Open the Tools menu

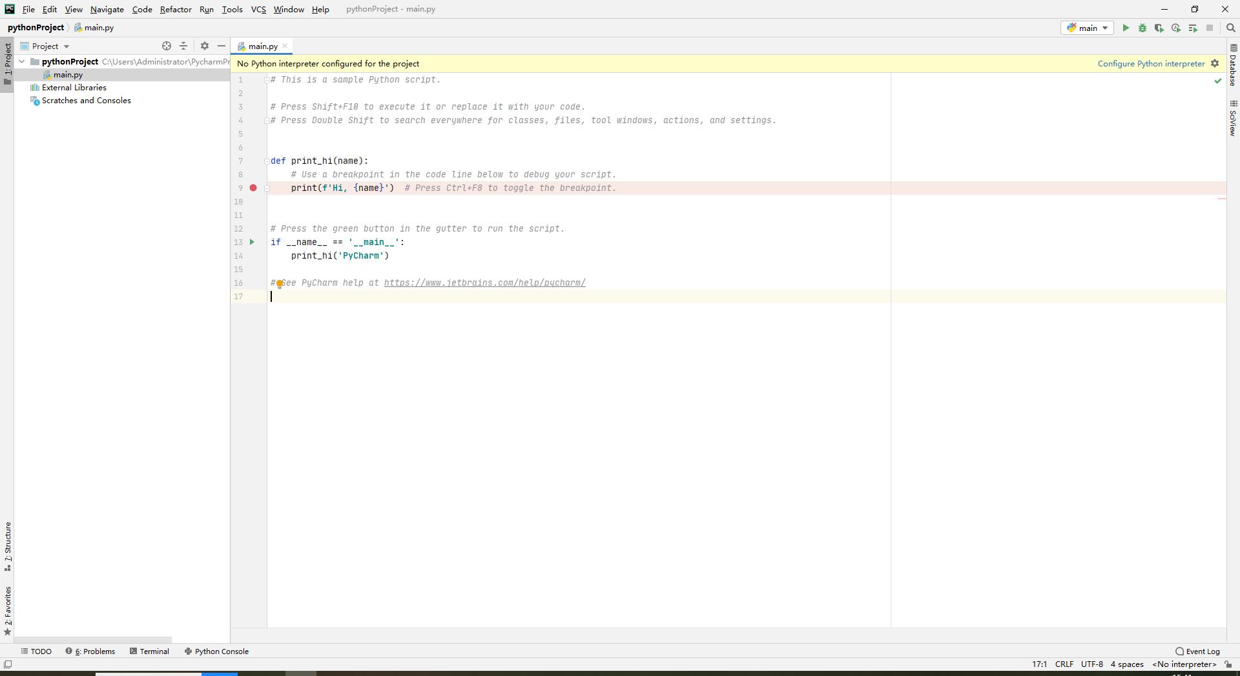(232, 9)
